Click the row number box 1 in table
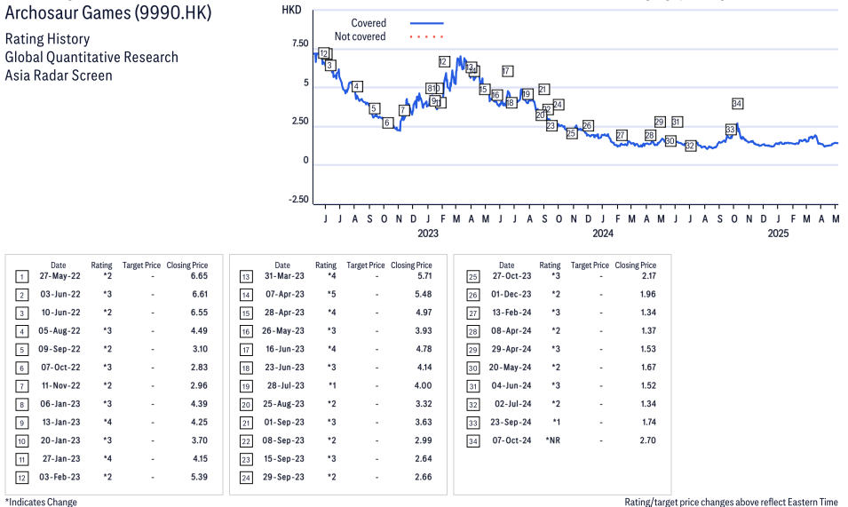 pos(21,277)
